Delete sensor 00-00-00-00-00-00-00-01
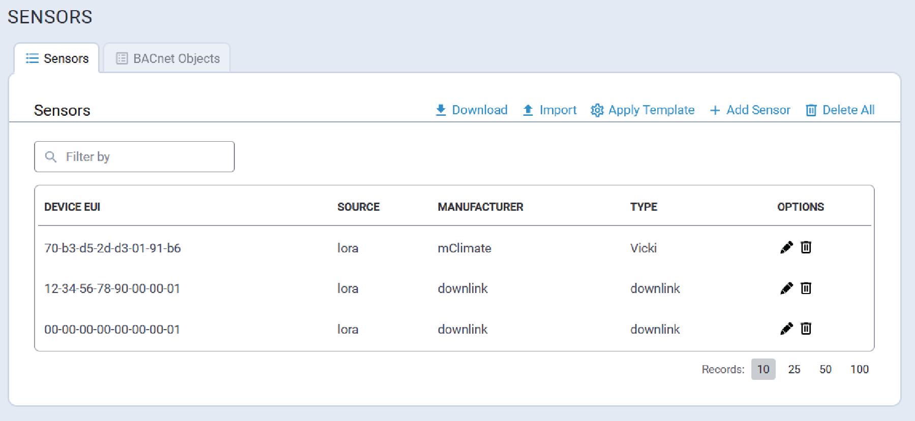Screen dimensions: 915x421 [x=806, y=329]
